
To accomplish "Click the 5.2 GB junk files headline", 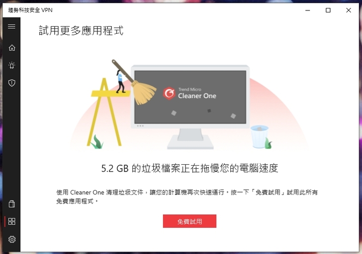I will click(x=189, y=168).
